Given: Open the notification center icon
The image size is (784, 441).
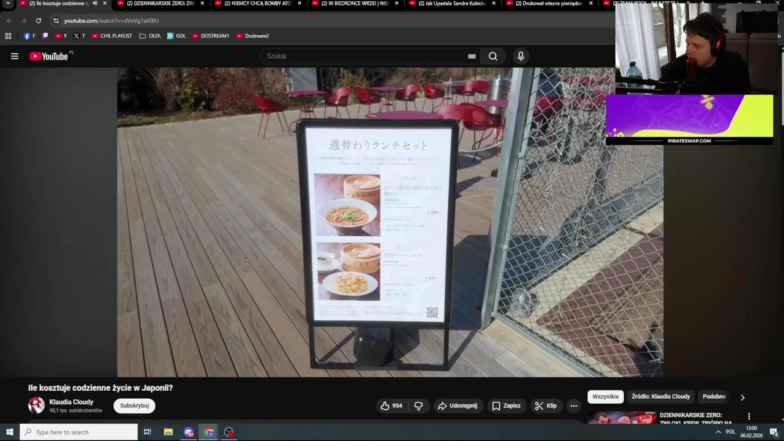Looking at the screenshot, I should pos(774,432).
